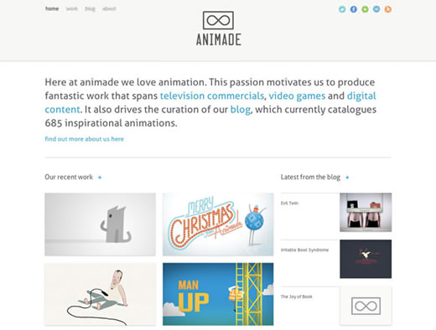Open the about navigation item

point(109,8)
